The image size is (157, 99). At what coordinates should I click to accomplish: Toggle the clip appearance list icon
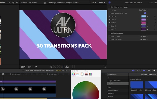click(x=10, y=3)
